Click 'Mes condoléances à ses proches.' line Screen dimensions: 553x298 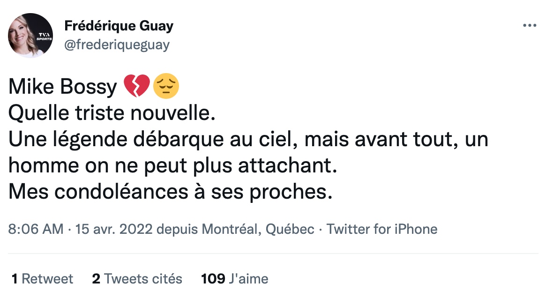[x=170, y=193]
